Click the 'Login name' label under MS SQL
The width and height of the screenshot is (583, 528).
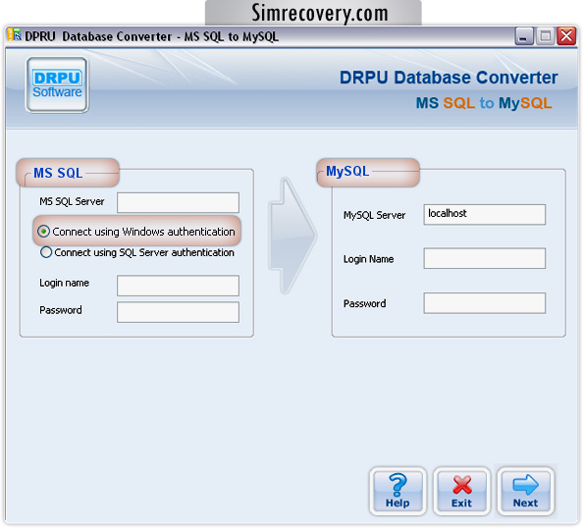pyautogui.click(x=65, y=284)
